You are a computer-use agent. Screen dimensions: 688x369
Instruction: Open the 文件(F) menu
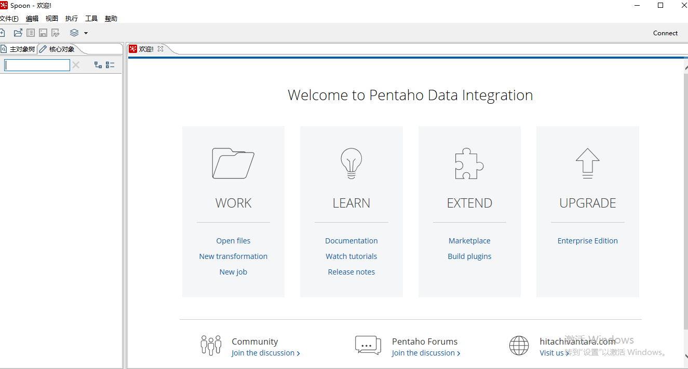(x=9, y=19)
